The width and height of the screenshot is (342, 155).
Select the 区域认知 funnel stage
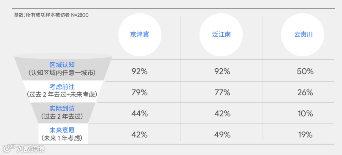(62, 69)
